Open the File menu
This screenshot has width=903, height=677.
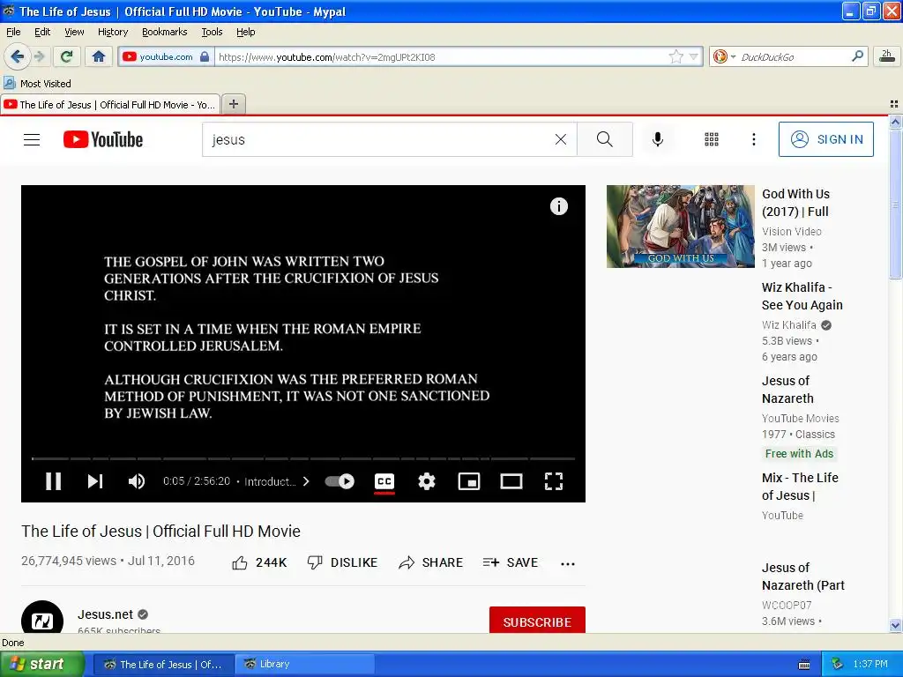[13, 32]
